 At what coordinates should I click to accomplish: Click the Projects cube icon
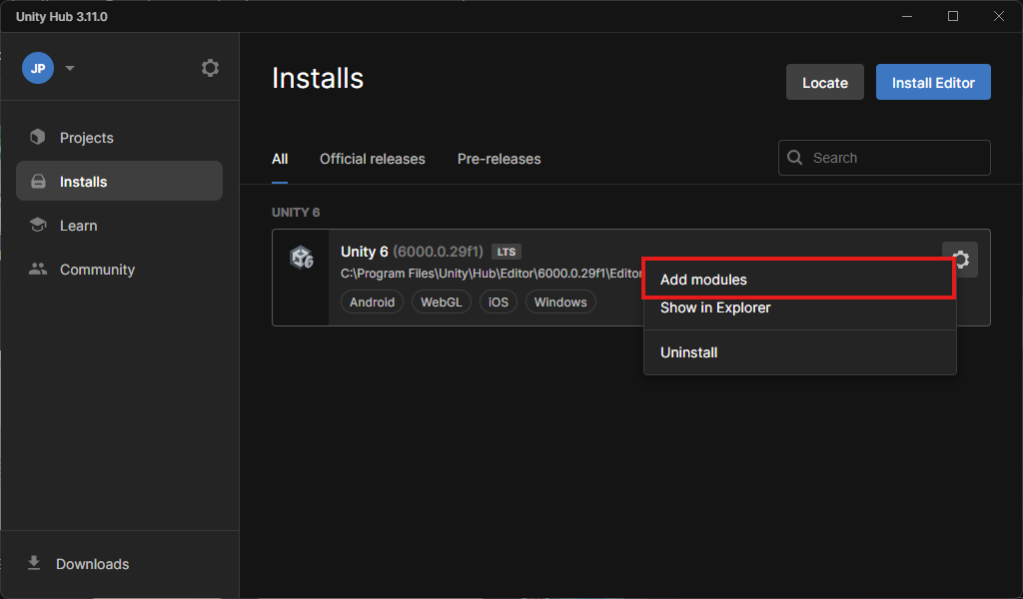(38, 137)
